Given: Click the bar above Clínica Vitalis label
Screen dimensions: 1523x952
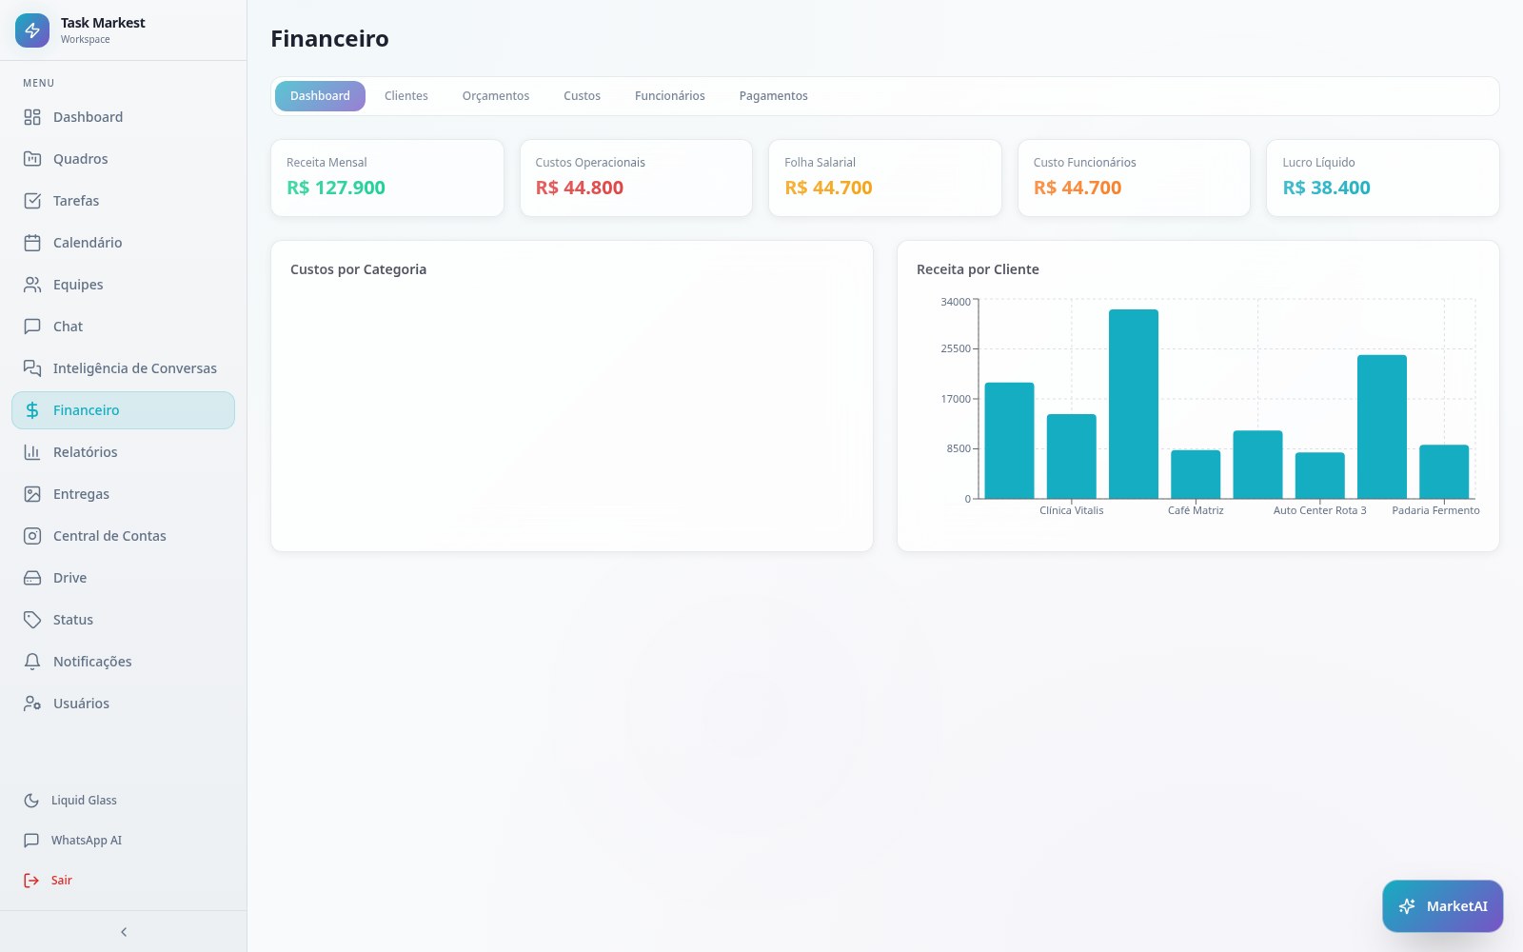Looking at the screenshot, I should [1072, 456].
